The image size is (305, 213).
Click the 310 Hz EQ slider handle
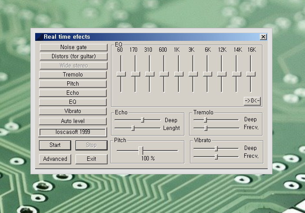tap(150, 74)
